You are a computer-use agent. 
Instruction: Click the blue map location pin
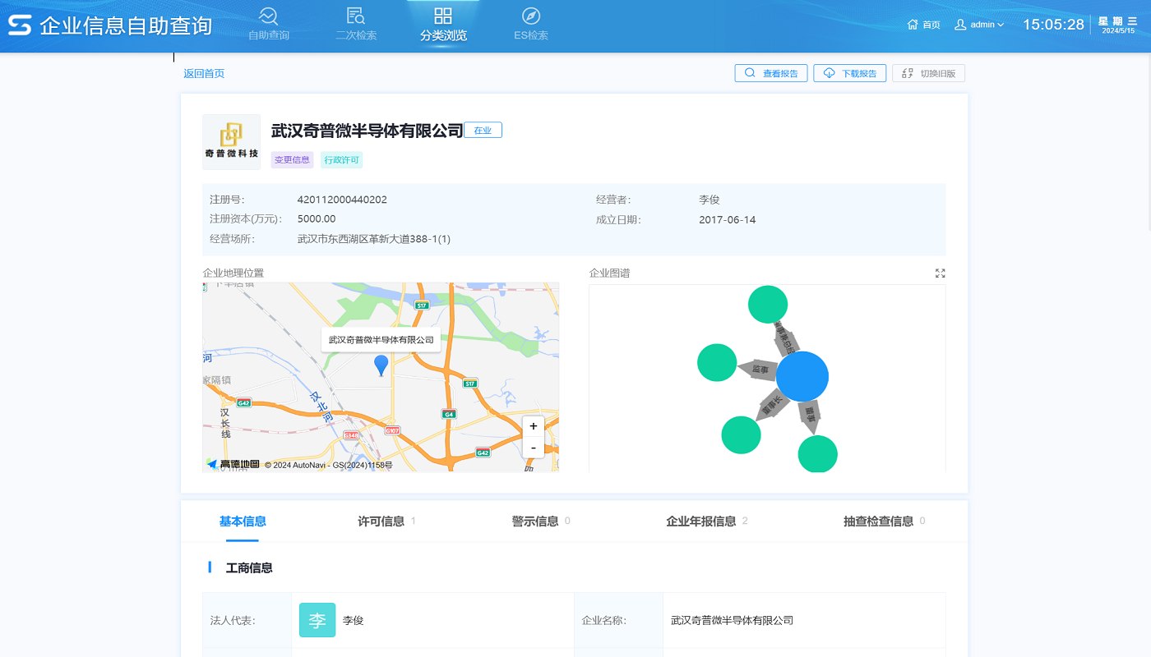click(x=381, y=368)
